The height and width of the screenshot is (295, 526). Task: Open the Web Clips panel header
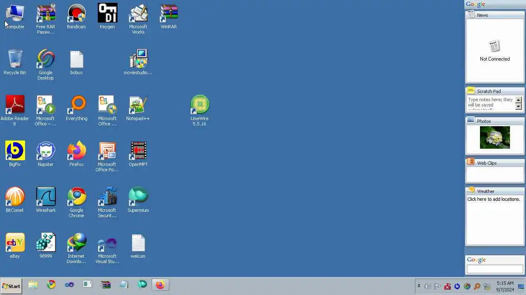[x=495, y=163]
